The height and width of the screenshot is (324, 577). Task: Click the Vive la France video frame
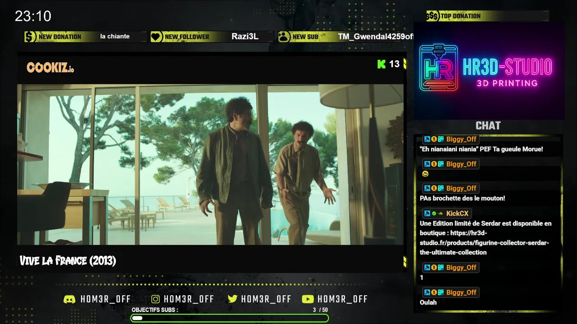[x=210, y=165]
